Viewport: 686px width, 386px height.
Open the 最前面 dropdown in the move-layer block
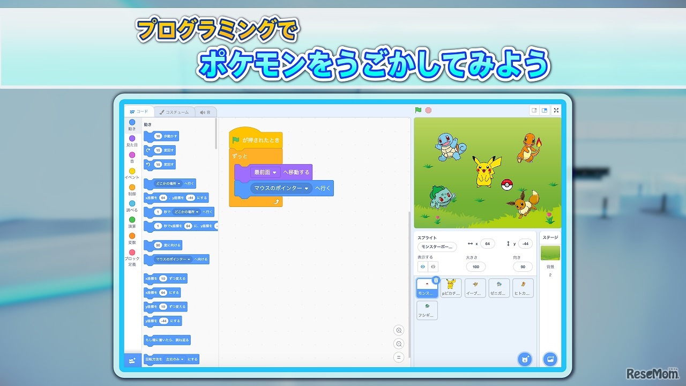click(x=266, y=172)
